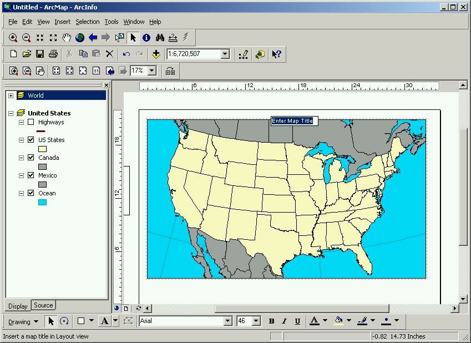471x343 pixels.
Task: Click the US States yellow symbol swatch
Action: coord(42,149)
